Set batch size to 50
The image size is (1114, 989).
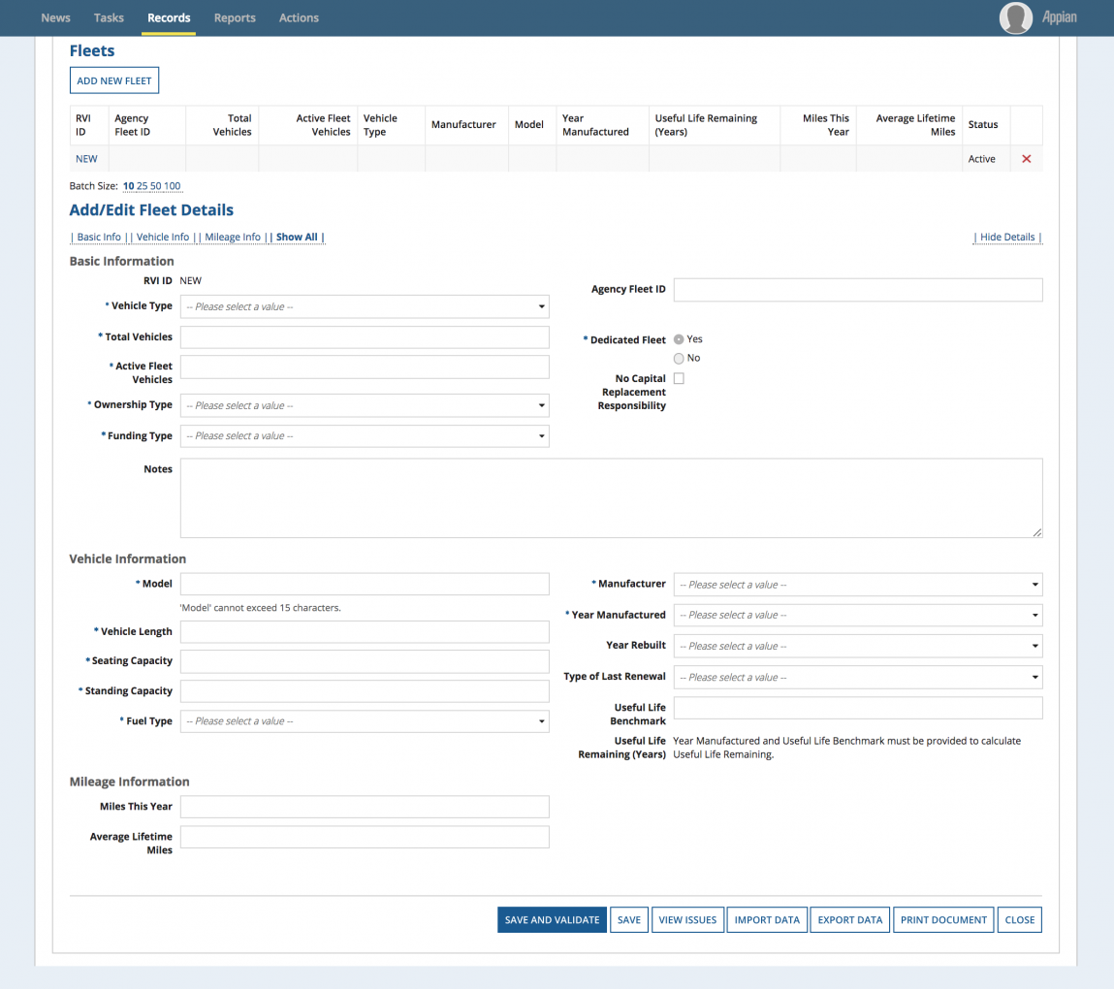155,186
